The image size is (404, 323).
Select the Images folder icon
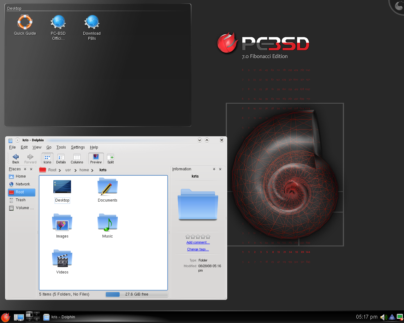pos(62,226)
